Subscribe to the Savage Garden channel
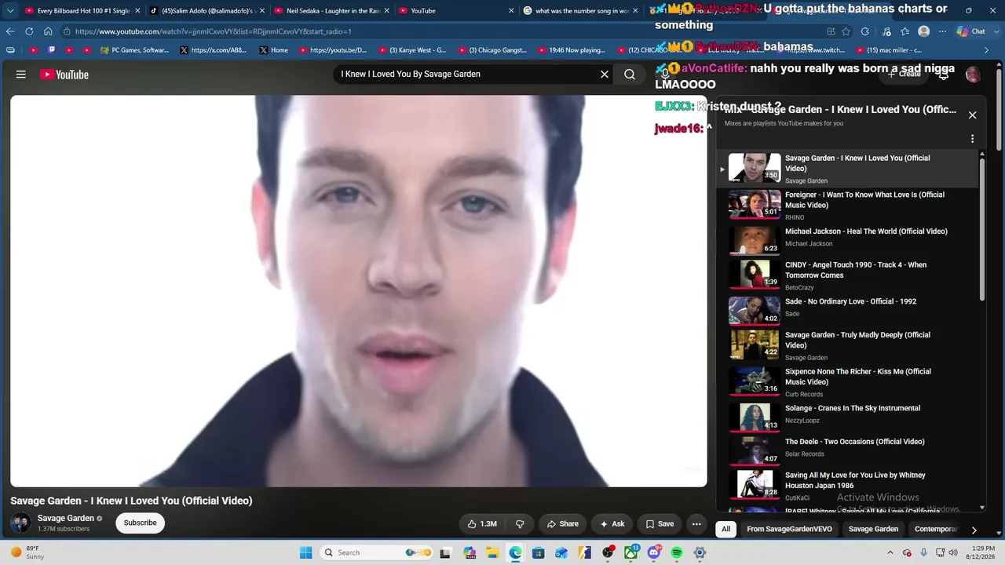The width and height of the screenshot is (1005, 565). click(140, 523)
